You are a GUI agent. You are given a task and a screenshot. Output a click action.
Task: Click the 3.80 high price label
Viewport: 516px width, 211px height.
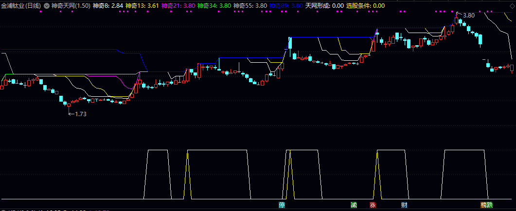point(469,15)
